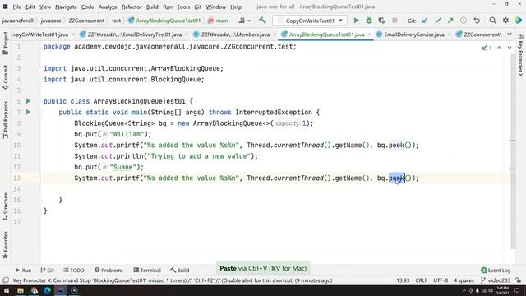Viewport: 526px width, 296px height.
Task: Open UTF-8 encoding selector
Action: (441, 280)
